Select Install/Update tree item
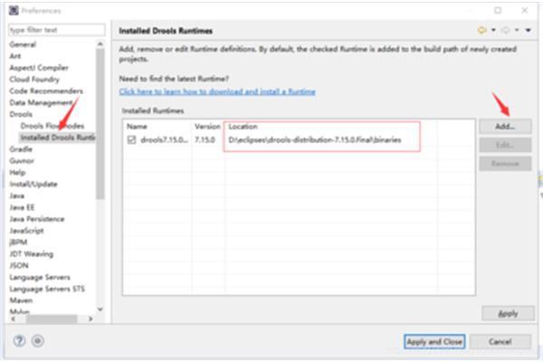 33,184
